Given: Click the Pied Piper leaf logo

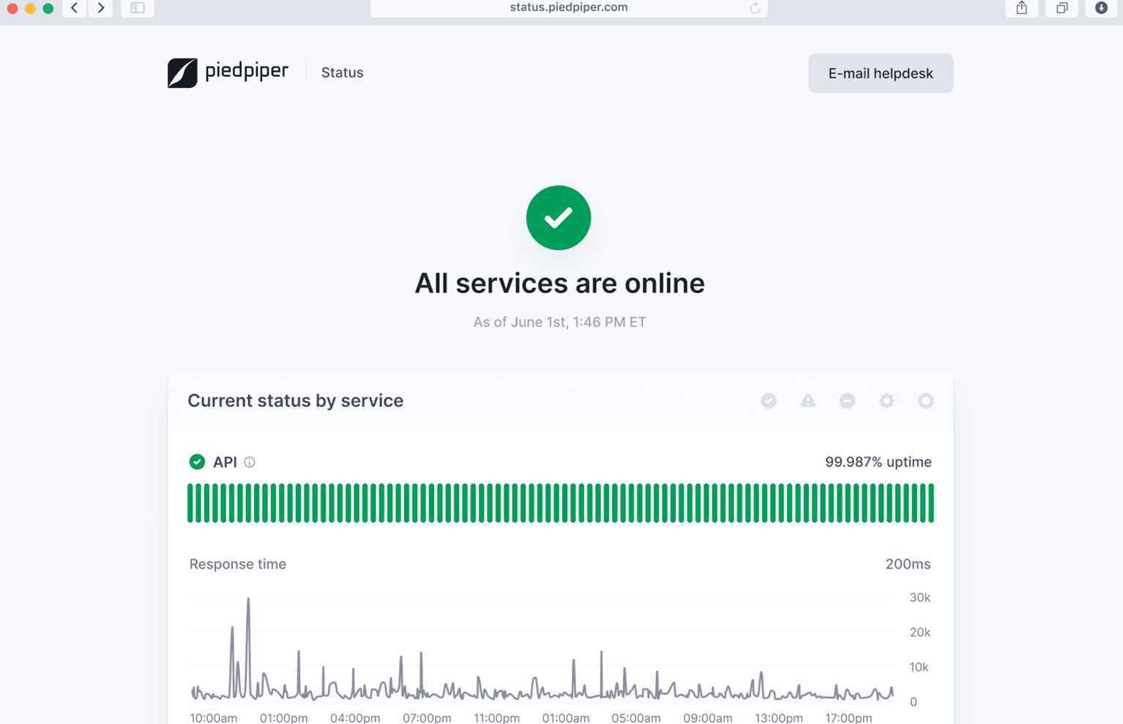Looking at the screenshot, I should point(182,72).
